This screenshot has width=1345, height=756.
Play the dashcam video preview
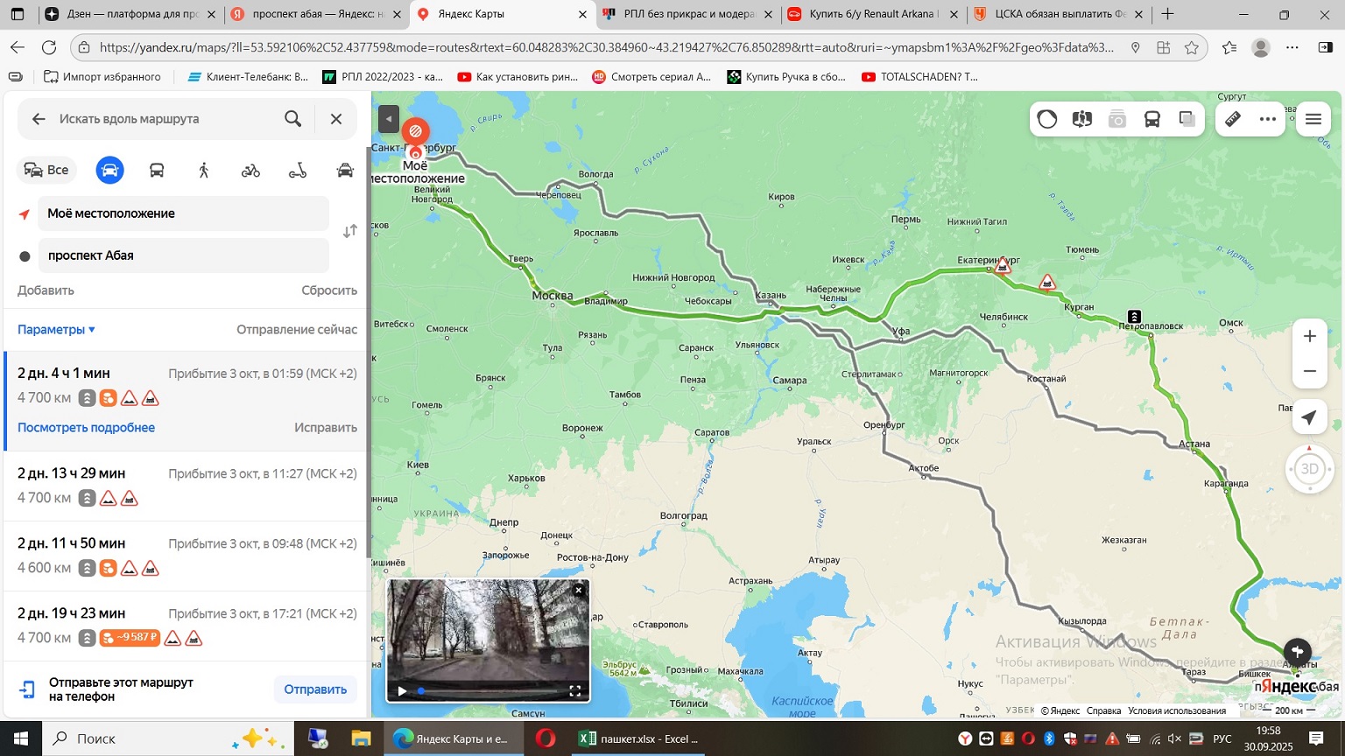(x=402, y=691)
